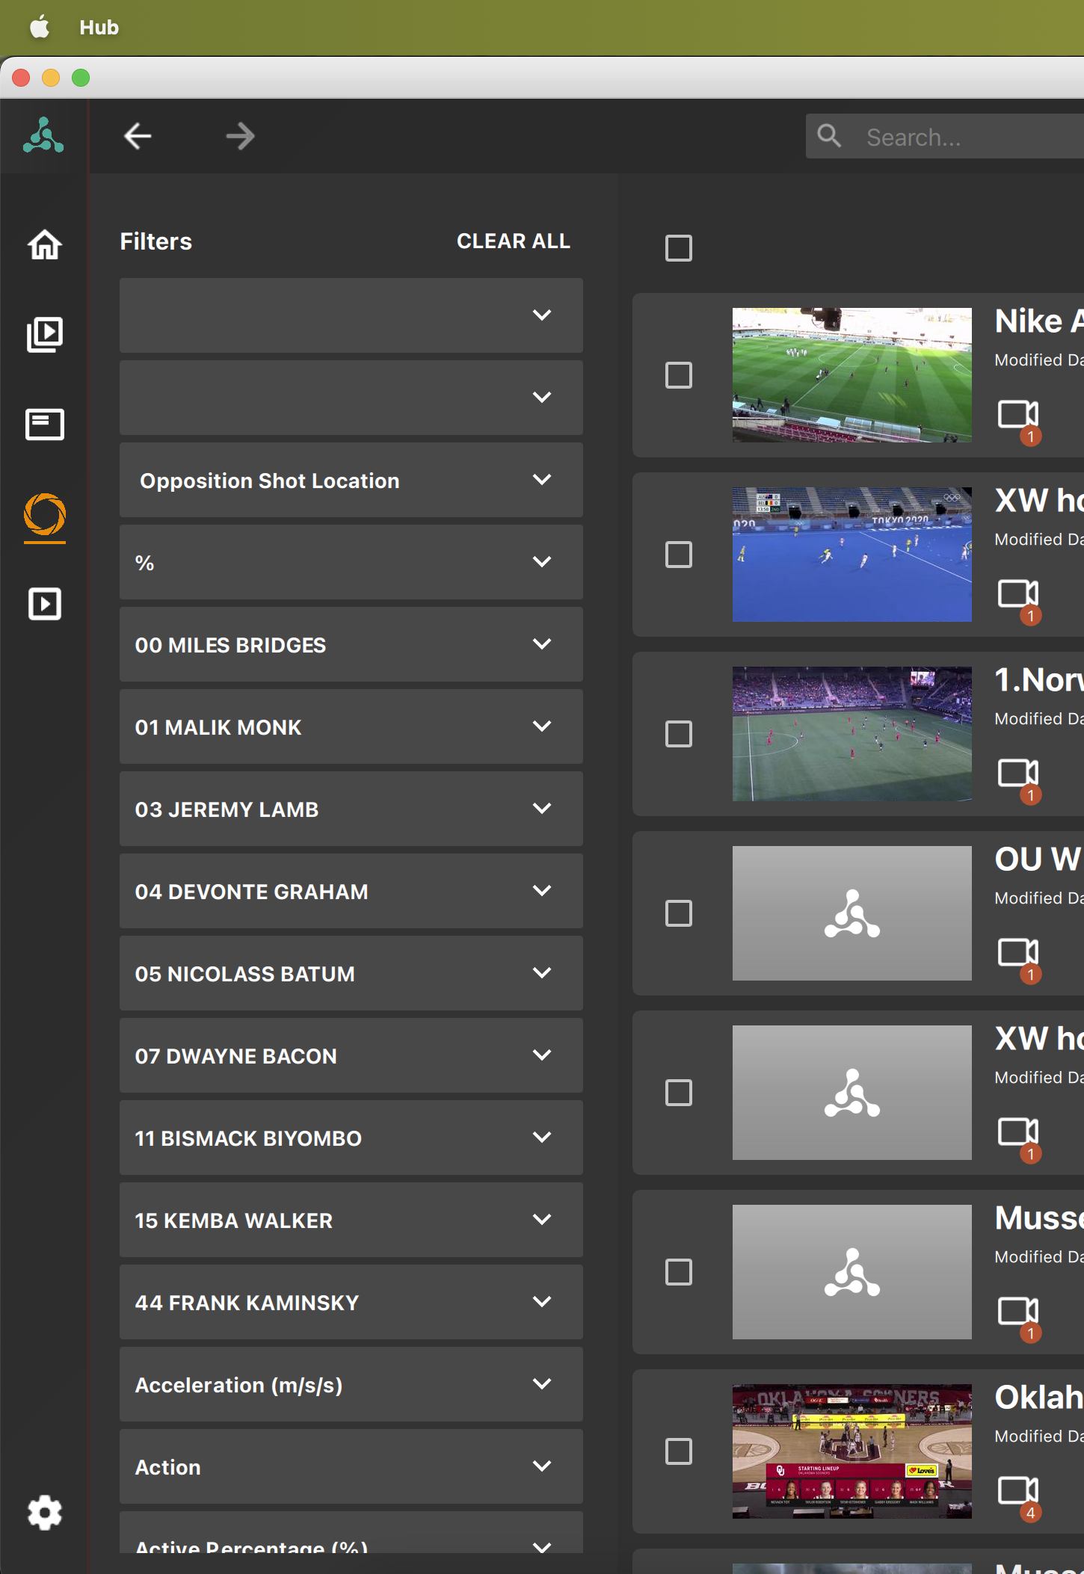
Task: Expand 04 DEVONTE GRAHAM filter
Action: pos(351,891)
